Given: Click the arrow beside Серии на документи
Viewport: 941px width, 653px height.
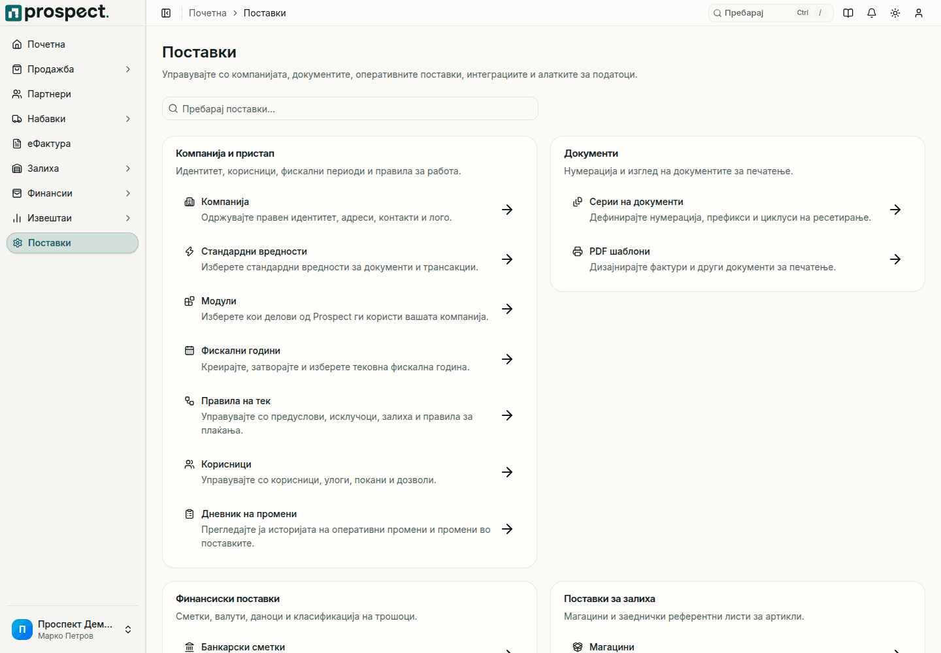Looking at the screenshot, I should pyautogui.click(x=895, y=210).
